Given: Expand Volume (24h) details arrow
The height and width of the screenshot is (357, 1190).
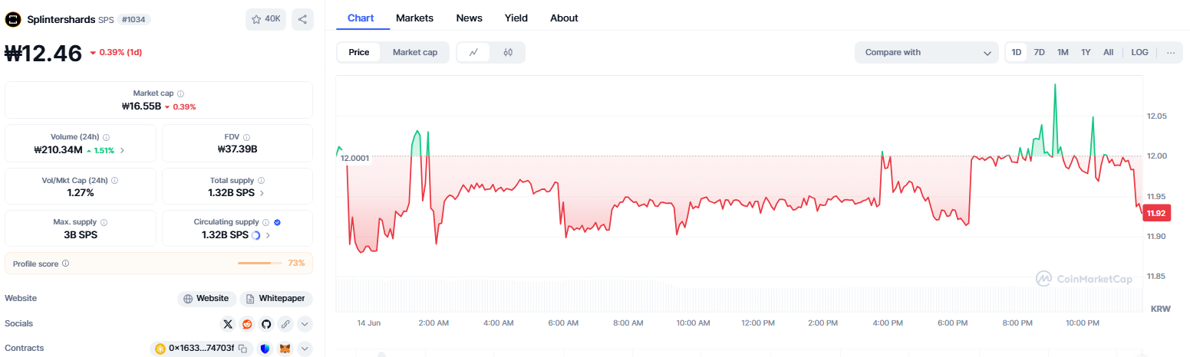Looking at the screenshot, I should 123,150.
